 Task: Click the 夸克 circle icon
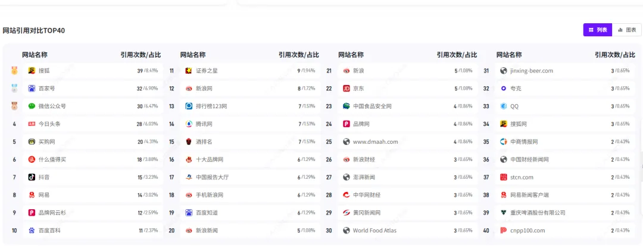click(x=504, y=89)
